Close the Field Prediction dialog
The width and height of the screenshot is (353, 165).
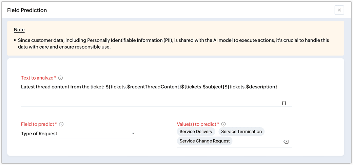click(339, 10)
